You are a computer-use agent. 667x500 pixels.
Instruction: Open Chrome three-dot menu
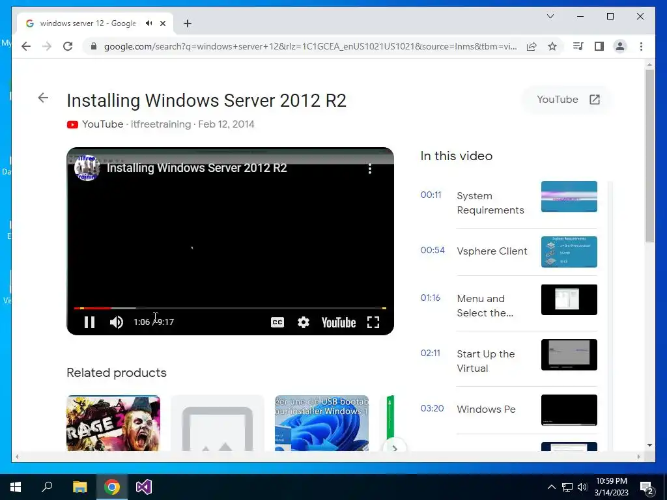(x=641, y=46)
